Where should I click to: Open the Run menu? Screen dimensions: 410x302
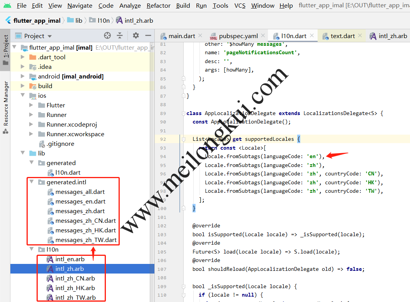point(201,5)
